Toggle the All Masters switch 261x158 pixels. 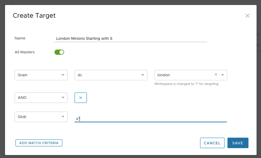coord(59,52)
